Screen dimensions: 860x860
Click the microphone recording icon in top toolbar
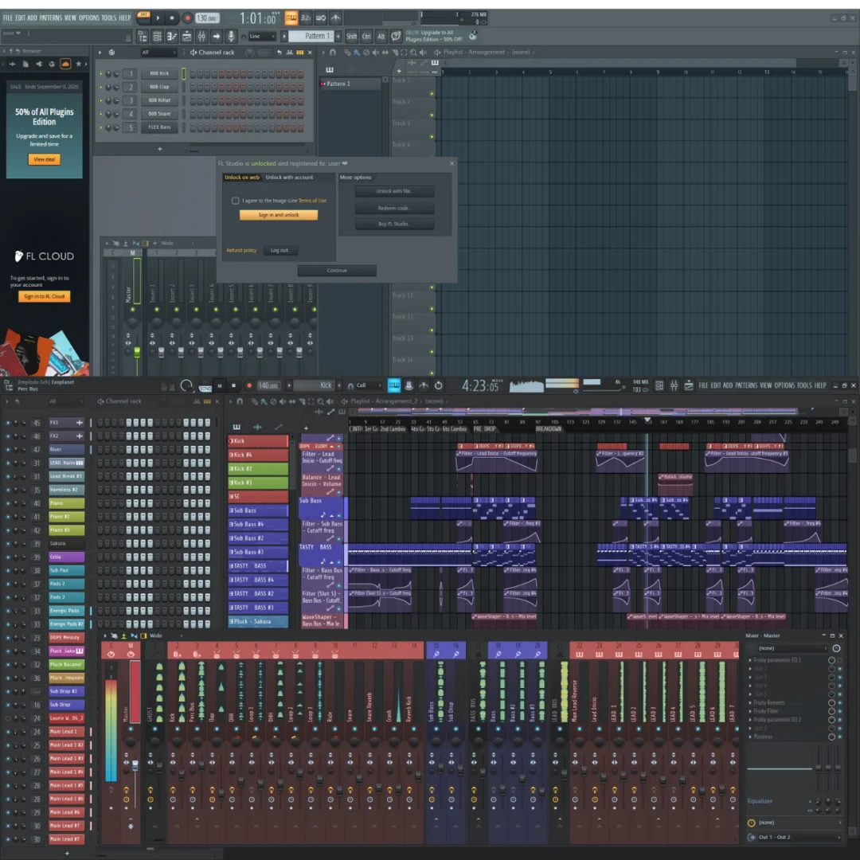tap(232, 36)
